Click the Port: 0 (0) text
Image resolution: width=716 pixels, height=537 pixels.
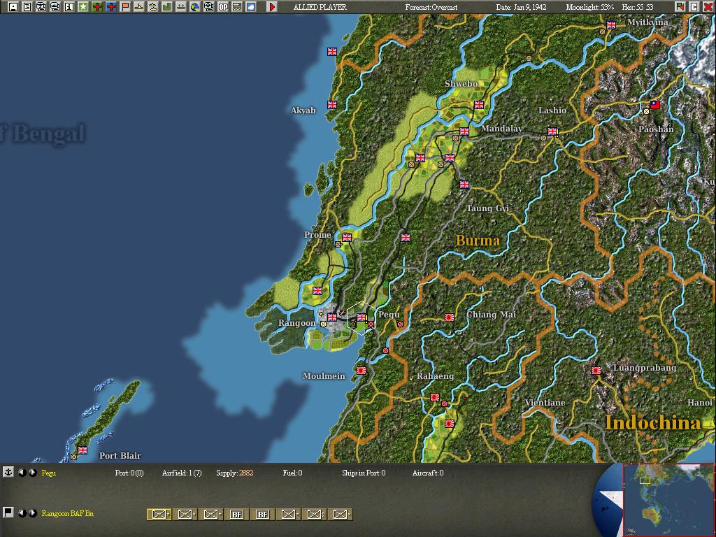click(x=129, y=473)
